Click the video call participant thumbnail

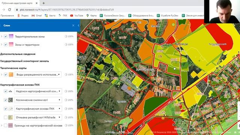pos(222,12)
